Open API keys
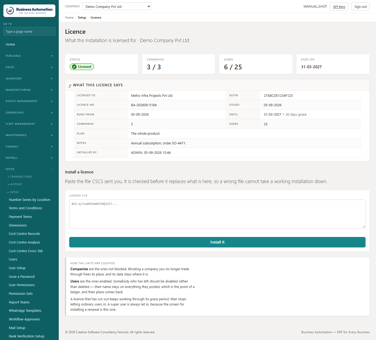 339,7
